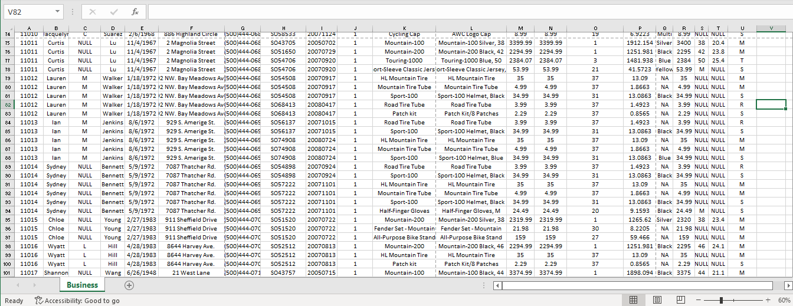Select column header L
Image resolution: width=793 pixels, height=306 pixels.
coord(471,28)
